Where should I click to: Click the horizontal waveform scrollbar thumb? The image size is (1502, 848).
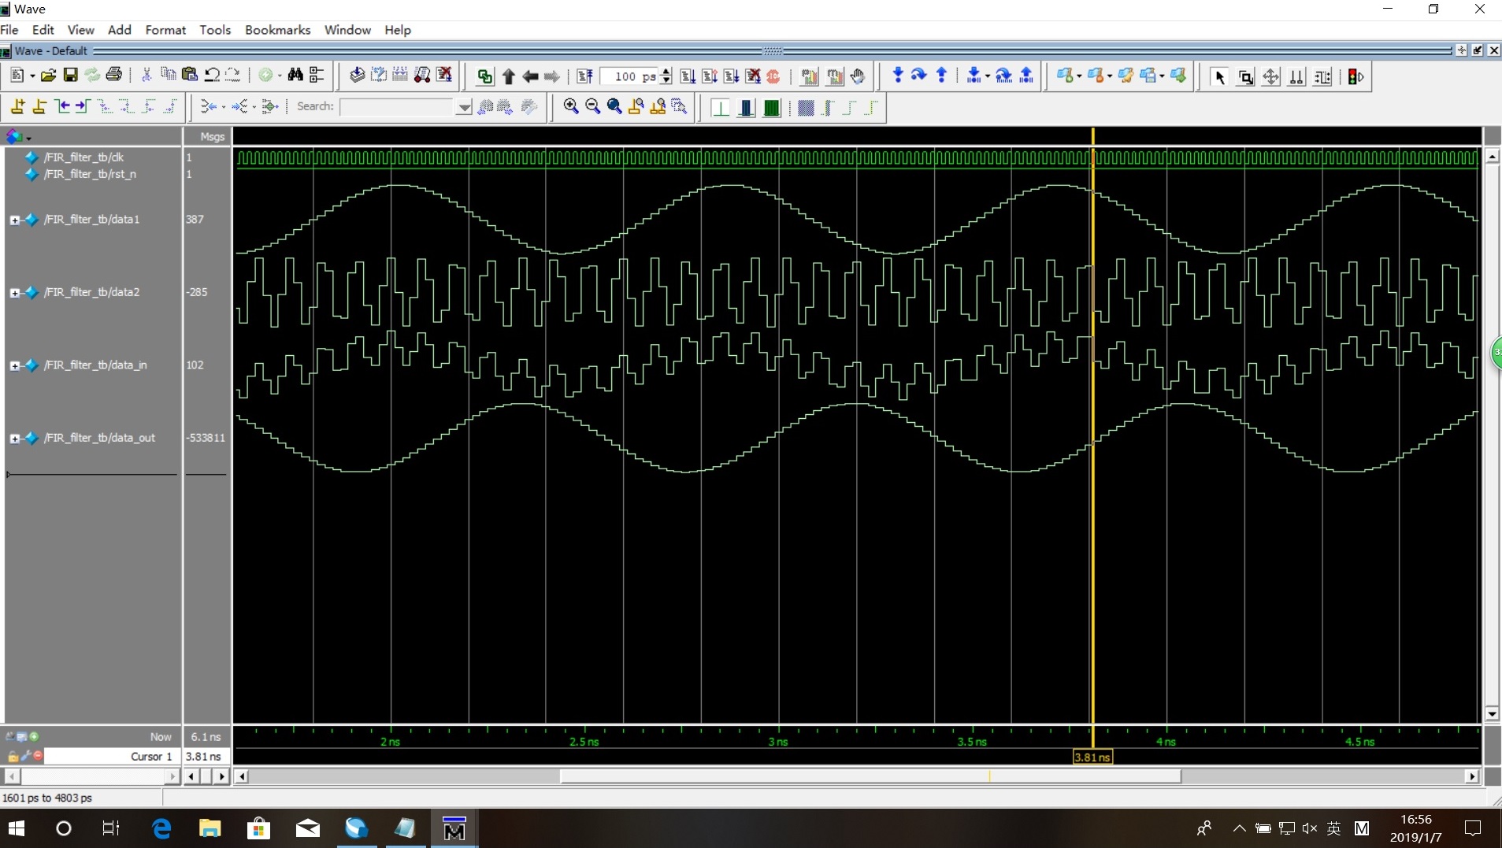point(870,776)
